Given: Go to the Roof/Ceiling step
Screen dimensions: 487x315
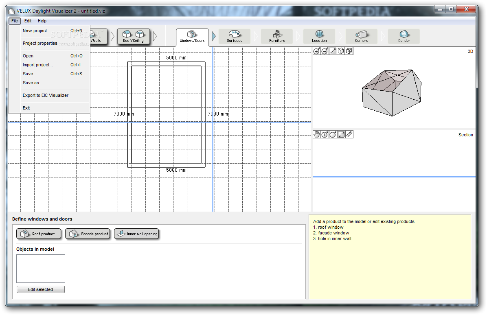Looking at the screenshot, I should [133, 37].
